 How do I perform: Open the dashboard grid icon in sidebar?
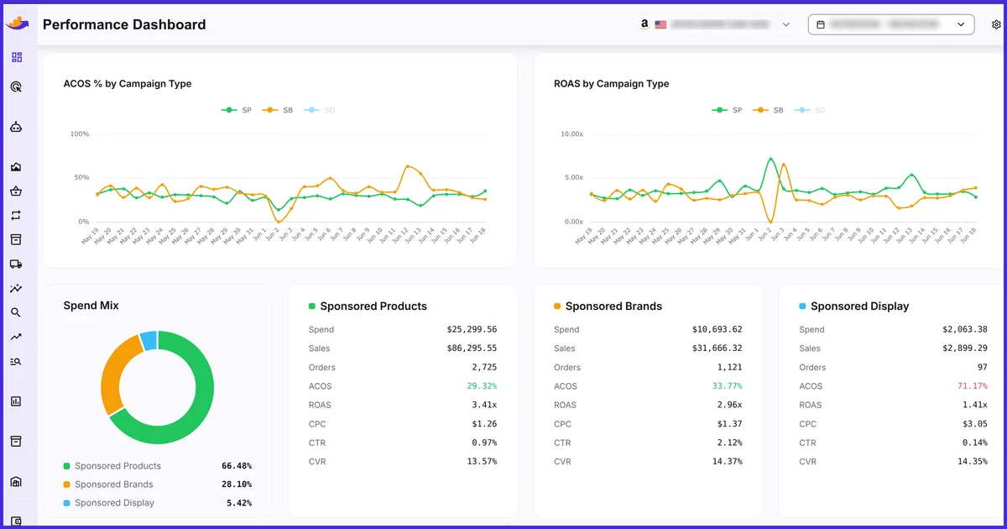[x=17, y=57]
